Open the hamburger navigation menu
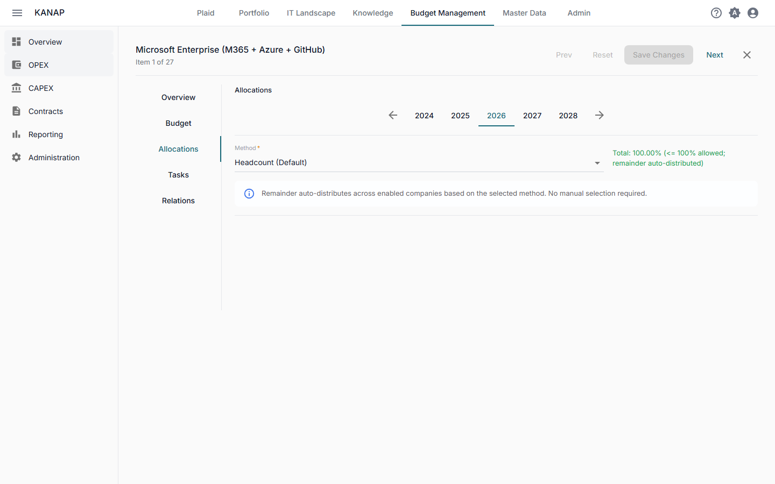Image resolution: width=775 pixels, height=484 pixels. (x=17, y=13)
